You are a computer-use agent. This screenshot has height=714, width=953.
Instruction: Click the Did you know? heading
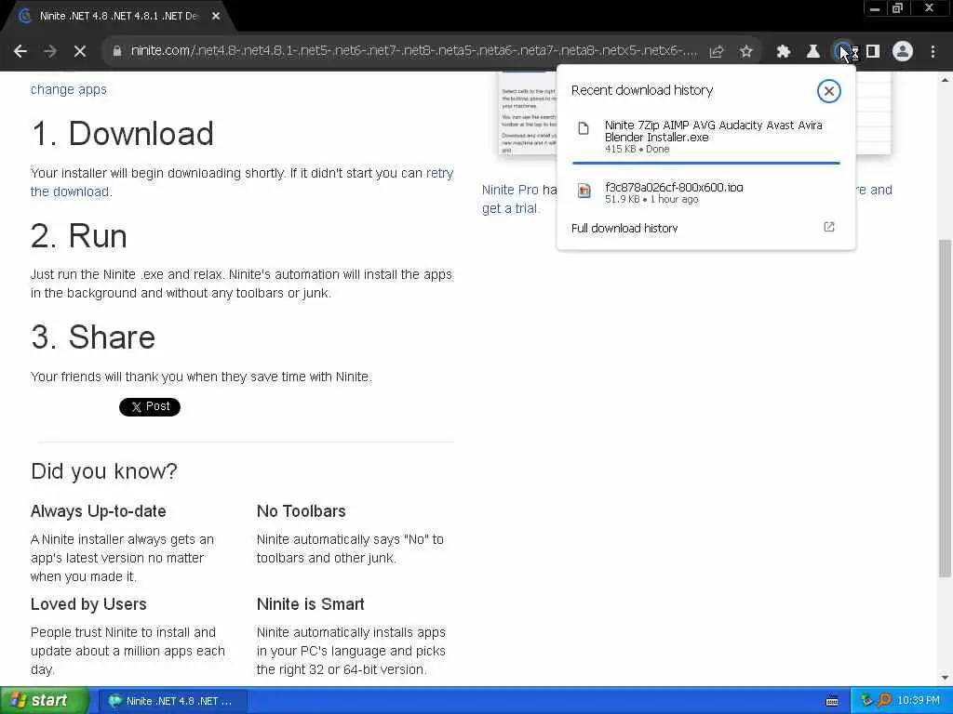coord(104,471)
